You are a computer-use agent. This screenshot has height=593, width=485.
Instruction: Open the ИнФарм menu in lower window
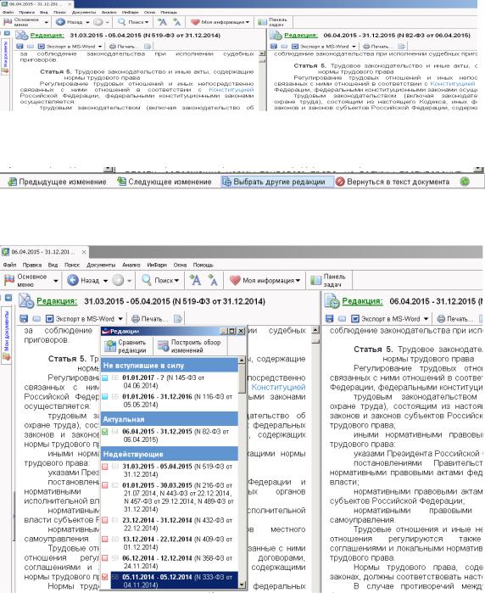click(x=157, y=265)
